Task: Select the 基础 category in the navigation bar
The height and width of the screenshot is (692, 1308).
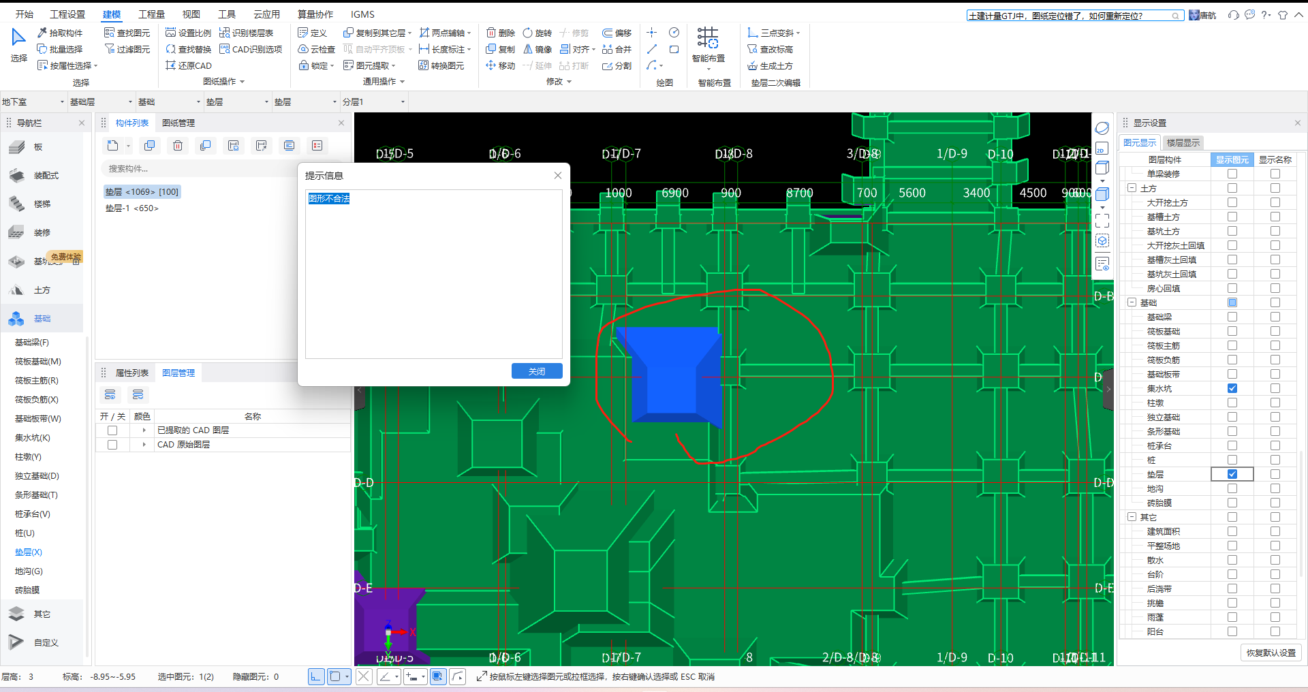Action: tap(42, 318)
